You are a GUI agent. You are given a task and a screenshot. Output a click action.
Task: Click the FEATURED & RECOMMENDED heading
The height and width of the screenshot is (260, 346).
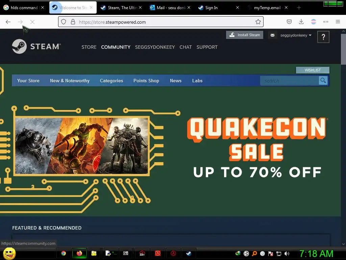tap(47, 228)
